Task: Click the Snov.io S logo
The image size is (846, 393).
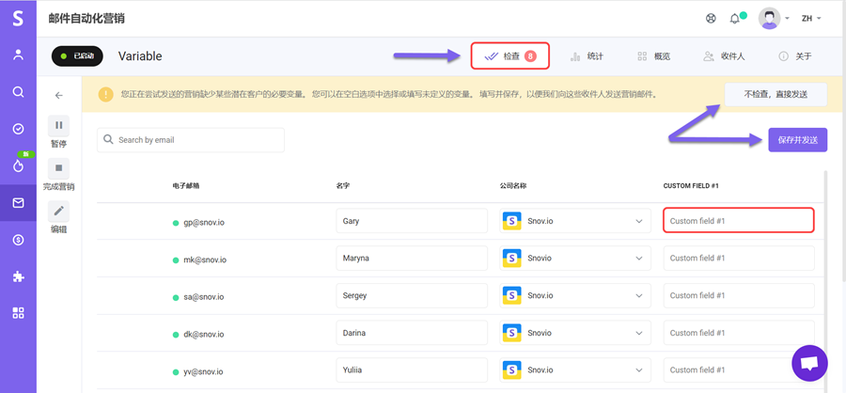Action: coord(18,18)
